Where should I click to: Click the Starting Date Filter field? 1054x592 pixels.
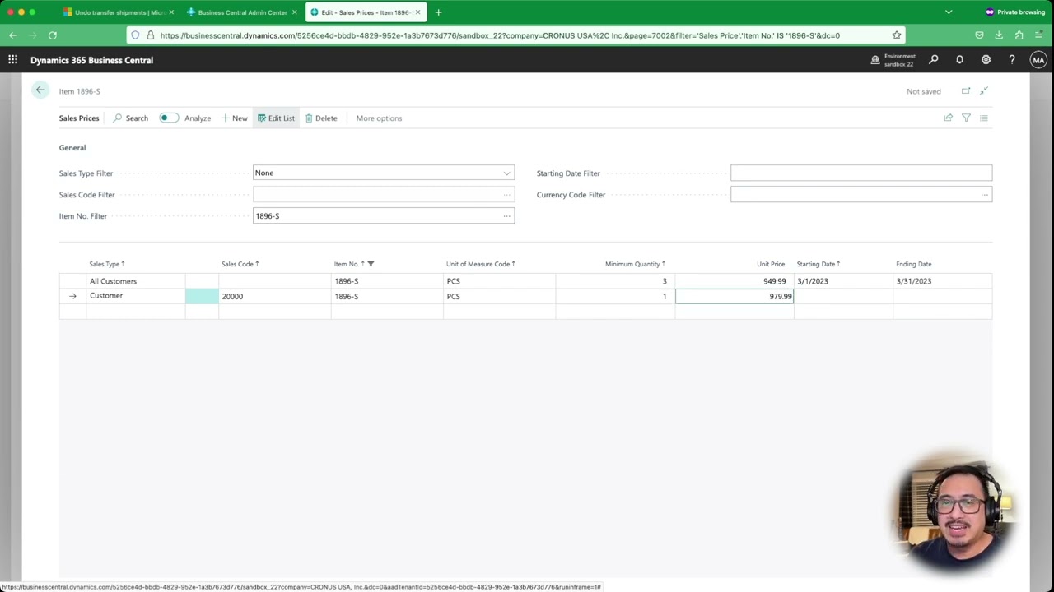(x=861, y=173)
